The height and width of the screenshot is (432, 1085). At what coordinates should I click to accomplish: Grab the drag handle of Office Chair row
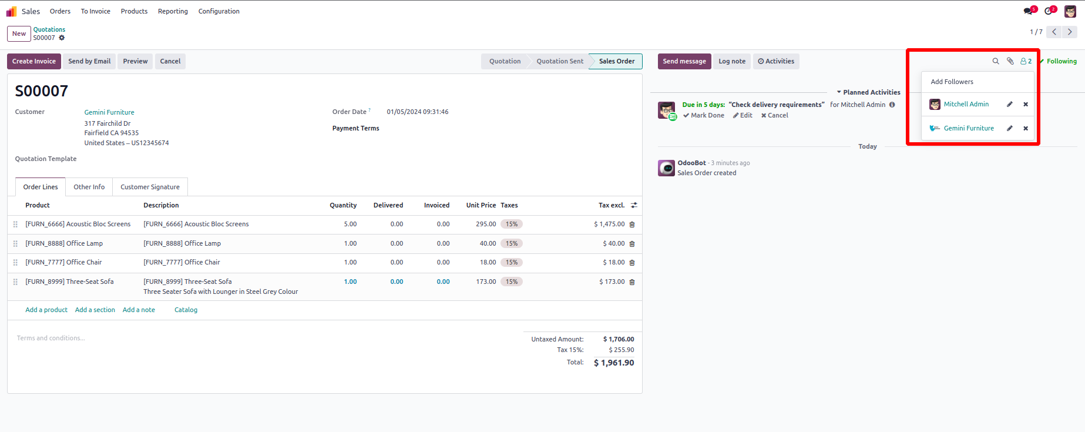[x=15, y=263]
